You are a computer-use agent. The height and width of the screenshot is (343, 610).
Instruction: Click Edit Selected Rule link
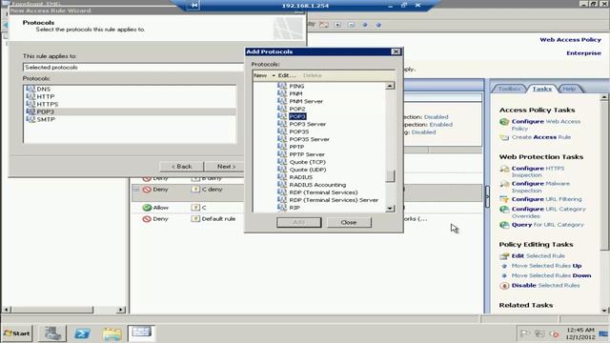(538, 256)
